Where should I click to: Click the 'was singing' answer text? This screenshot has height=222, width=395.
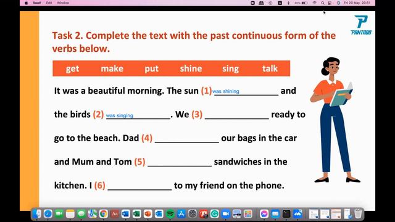tap(119, 115)
